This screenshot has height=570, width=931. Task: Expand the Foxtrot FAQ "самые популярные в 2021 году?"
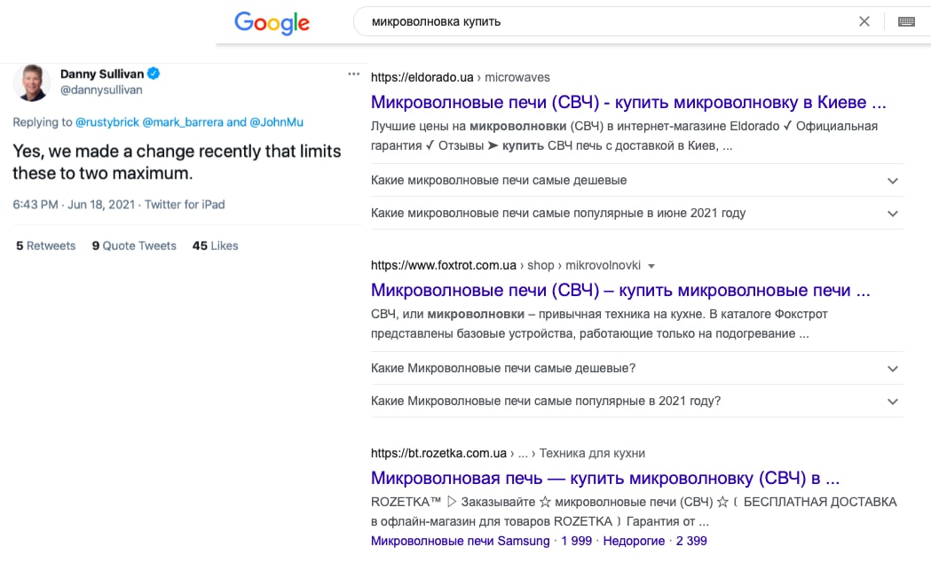636,401
